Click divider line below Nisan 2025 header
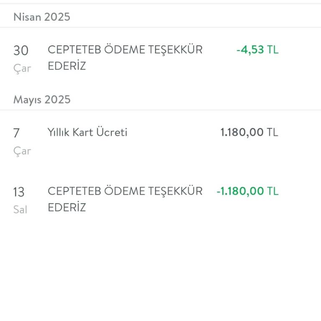321x321 pixels. click(160, 28)
